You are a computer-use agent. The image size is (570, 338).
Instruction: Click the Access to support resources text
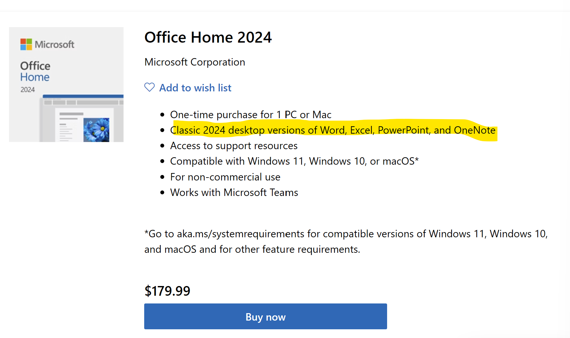tap(234, 146)
